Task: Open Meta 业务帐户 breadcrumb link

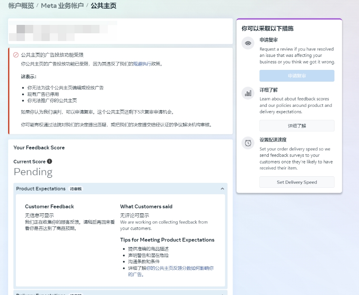Action: pyautogui.click(x=62, y=6)
